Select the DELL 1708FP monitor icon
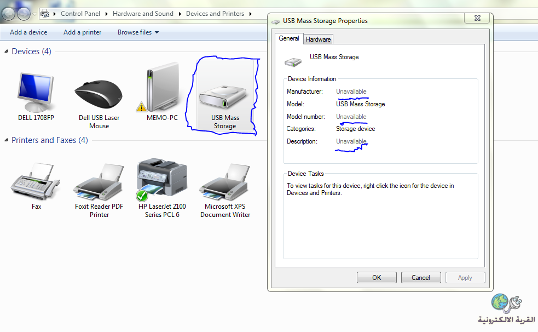The height and width of the screenshot is (332, 538). [x=36, y=93]
